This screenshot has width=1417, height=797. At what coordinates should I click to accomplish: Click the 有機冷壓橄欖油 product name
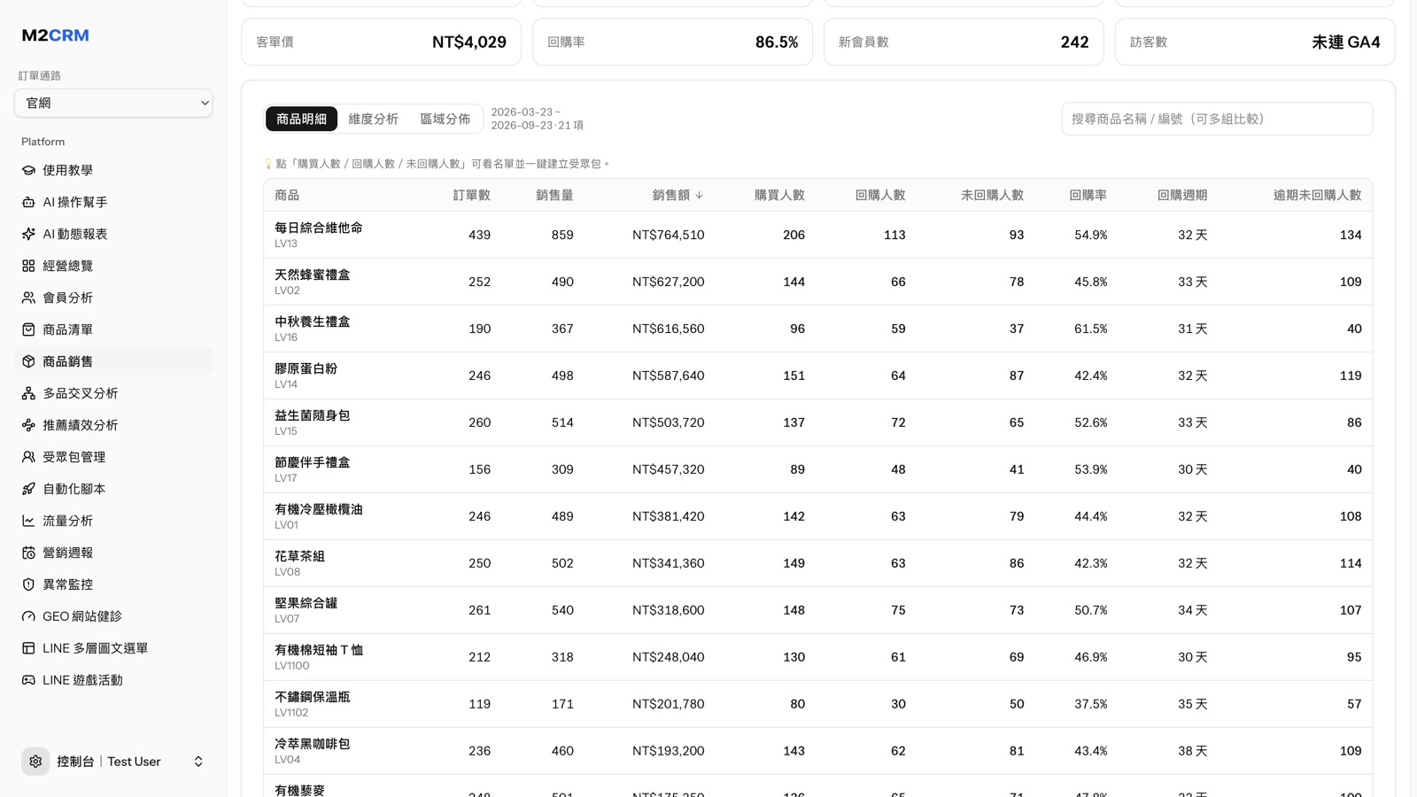(319, 509)
